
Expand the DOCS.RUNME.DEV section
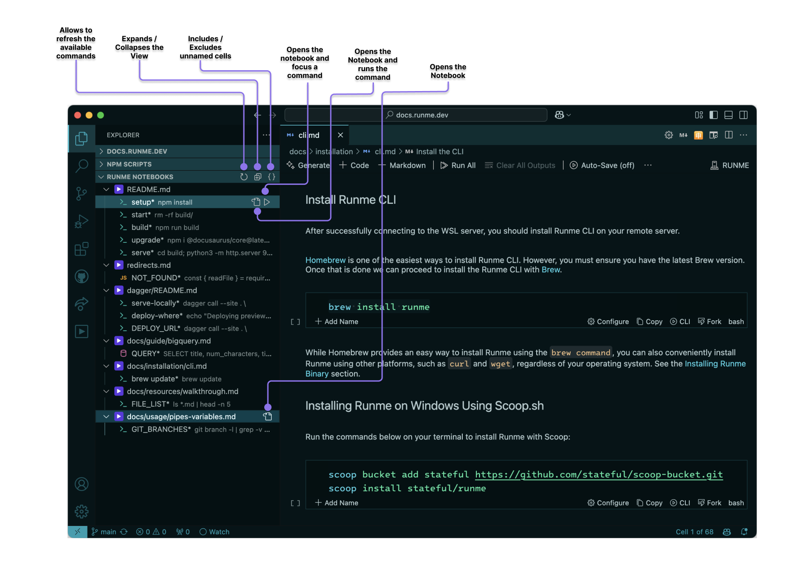click(x=136, y=151)
